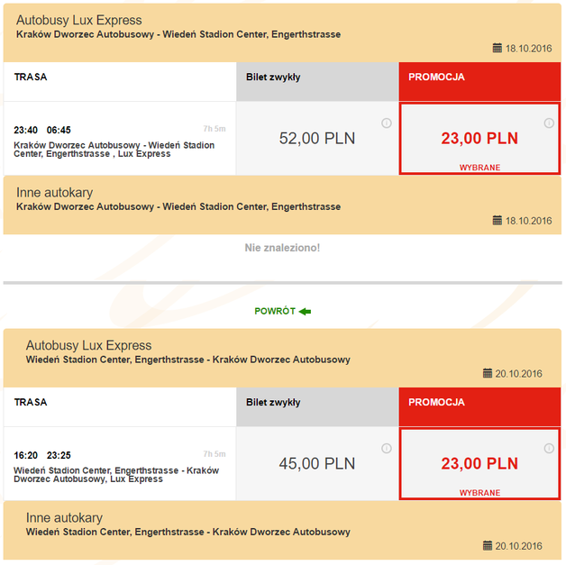
Task: Click info icon on 52,00 PLN fare
Action: pos(387,123)
